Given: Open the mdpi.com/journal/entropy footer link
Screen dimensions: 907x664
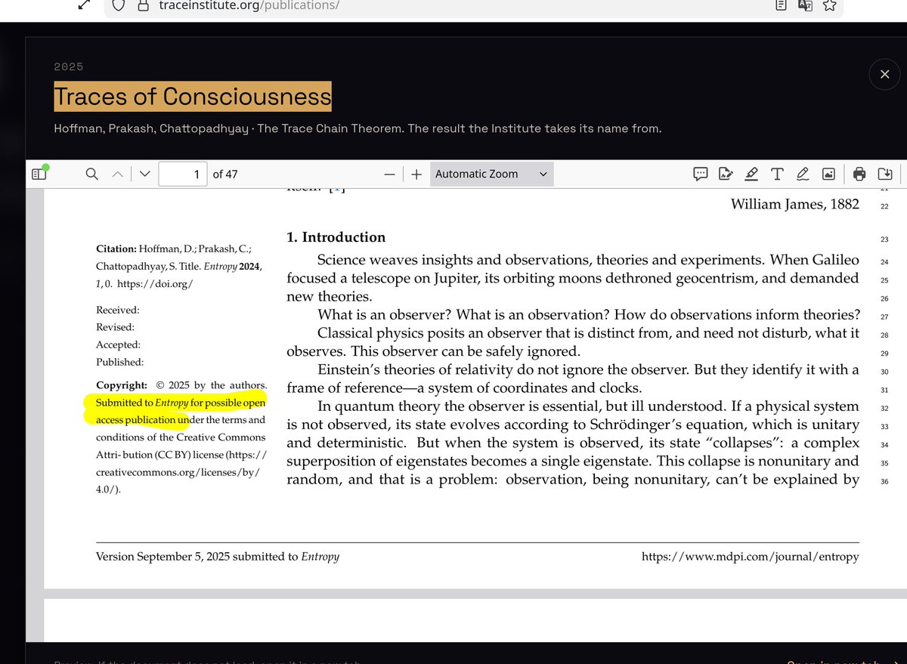Looking at the screenshot, I should click(x=750, y=557).
